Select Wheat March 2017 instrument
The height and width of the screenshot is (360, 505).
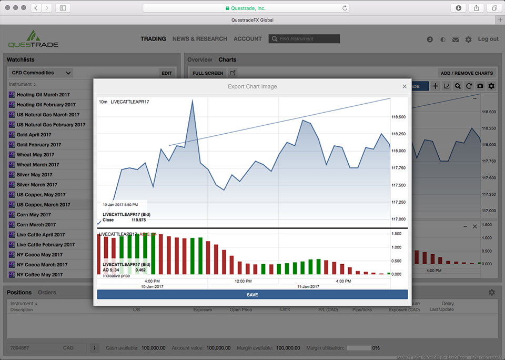pos(38,165)
